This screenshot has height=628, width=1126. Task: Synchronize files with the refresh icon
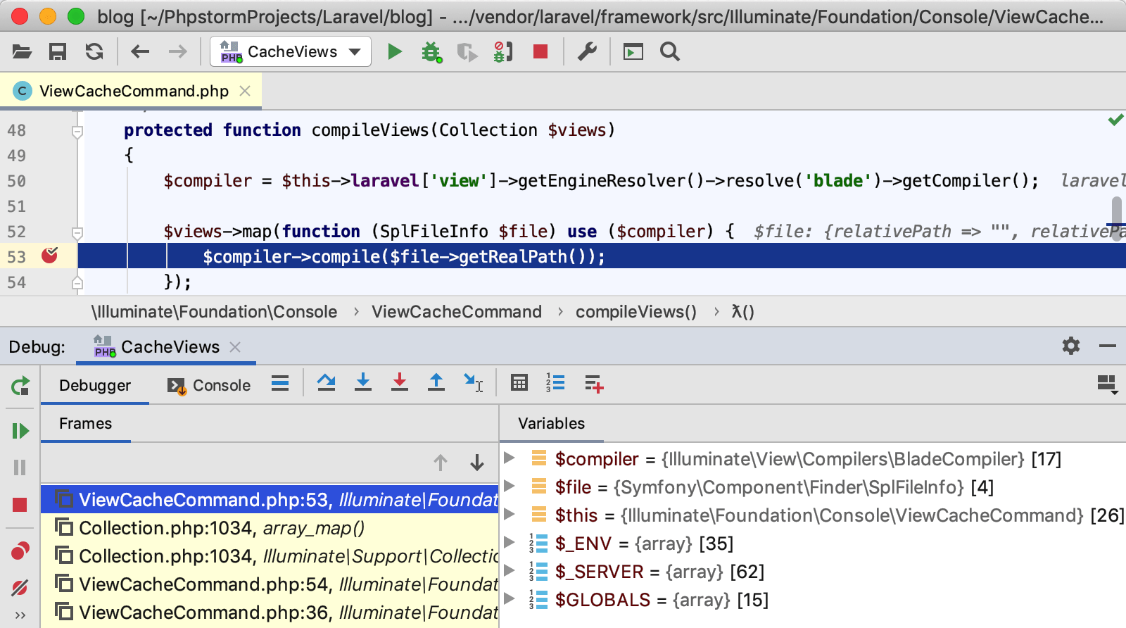[94, 51]
